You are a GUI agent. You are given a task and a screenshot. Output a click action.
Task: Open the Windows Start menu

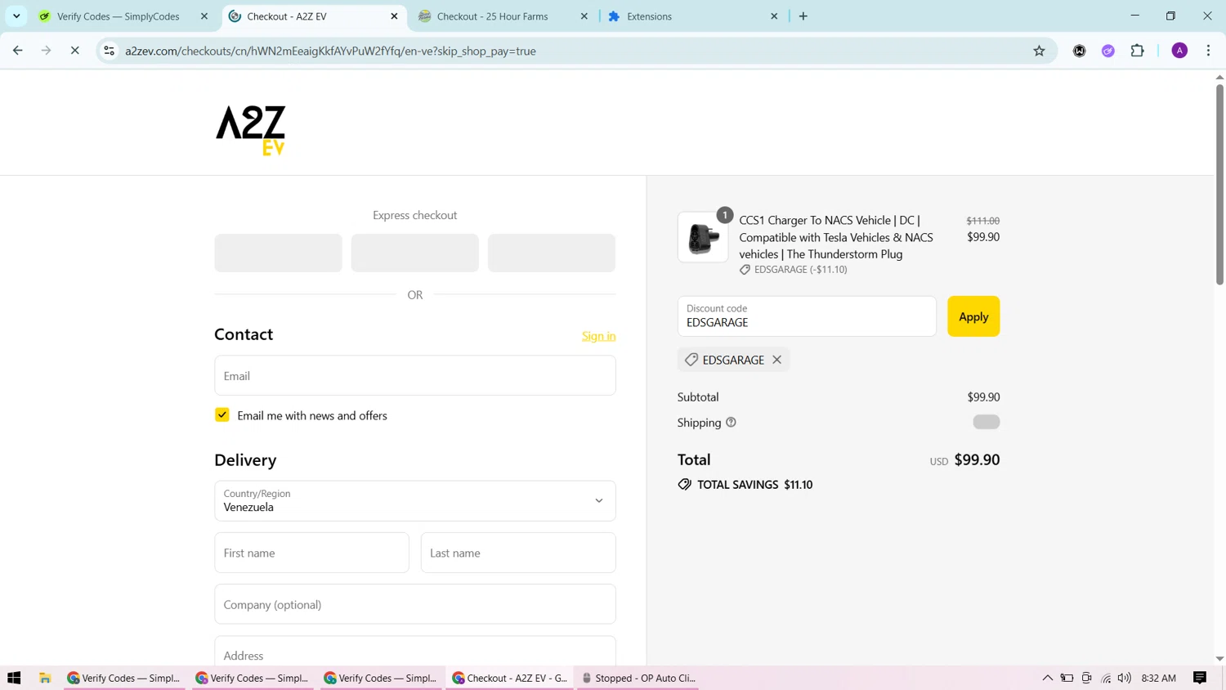click(x=14, y=678)
